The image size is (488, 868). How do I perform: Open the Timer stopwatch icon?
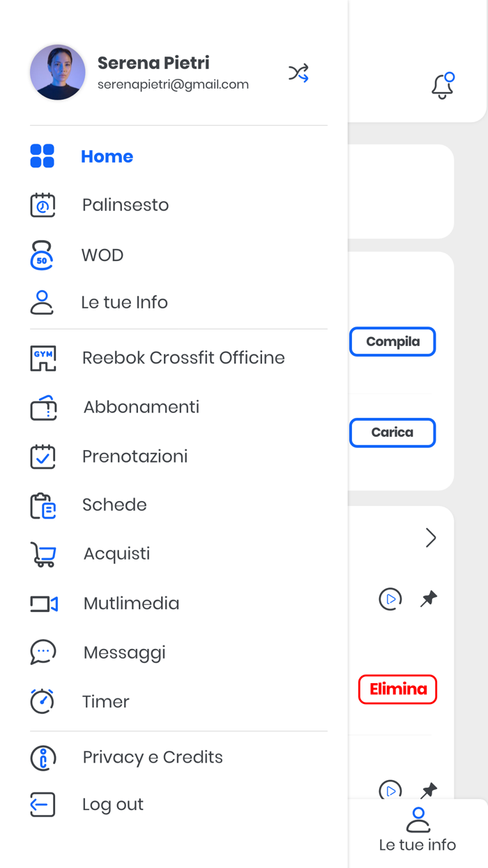[42, 701]
